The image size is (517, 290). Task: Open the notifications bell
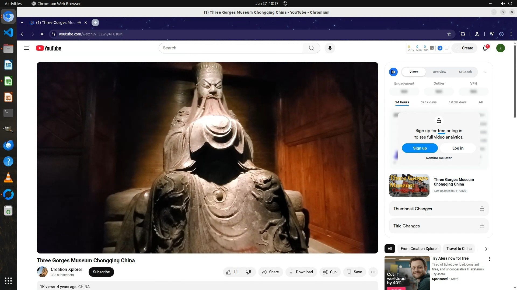[x=485, y=48]
